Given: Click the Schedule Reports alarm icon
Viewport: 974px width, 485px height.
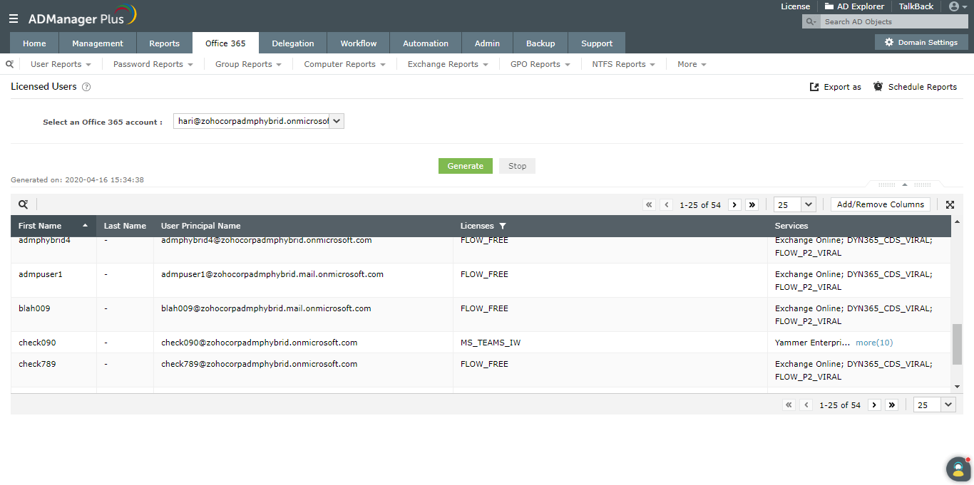Looking at the screenshot, I should [x=878, y=86].
